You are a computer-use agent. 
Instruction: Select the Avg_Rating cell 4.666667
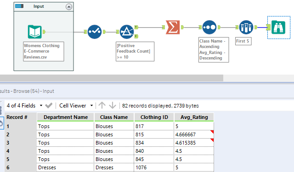194,134
